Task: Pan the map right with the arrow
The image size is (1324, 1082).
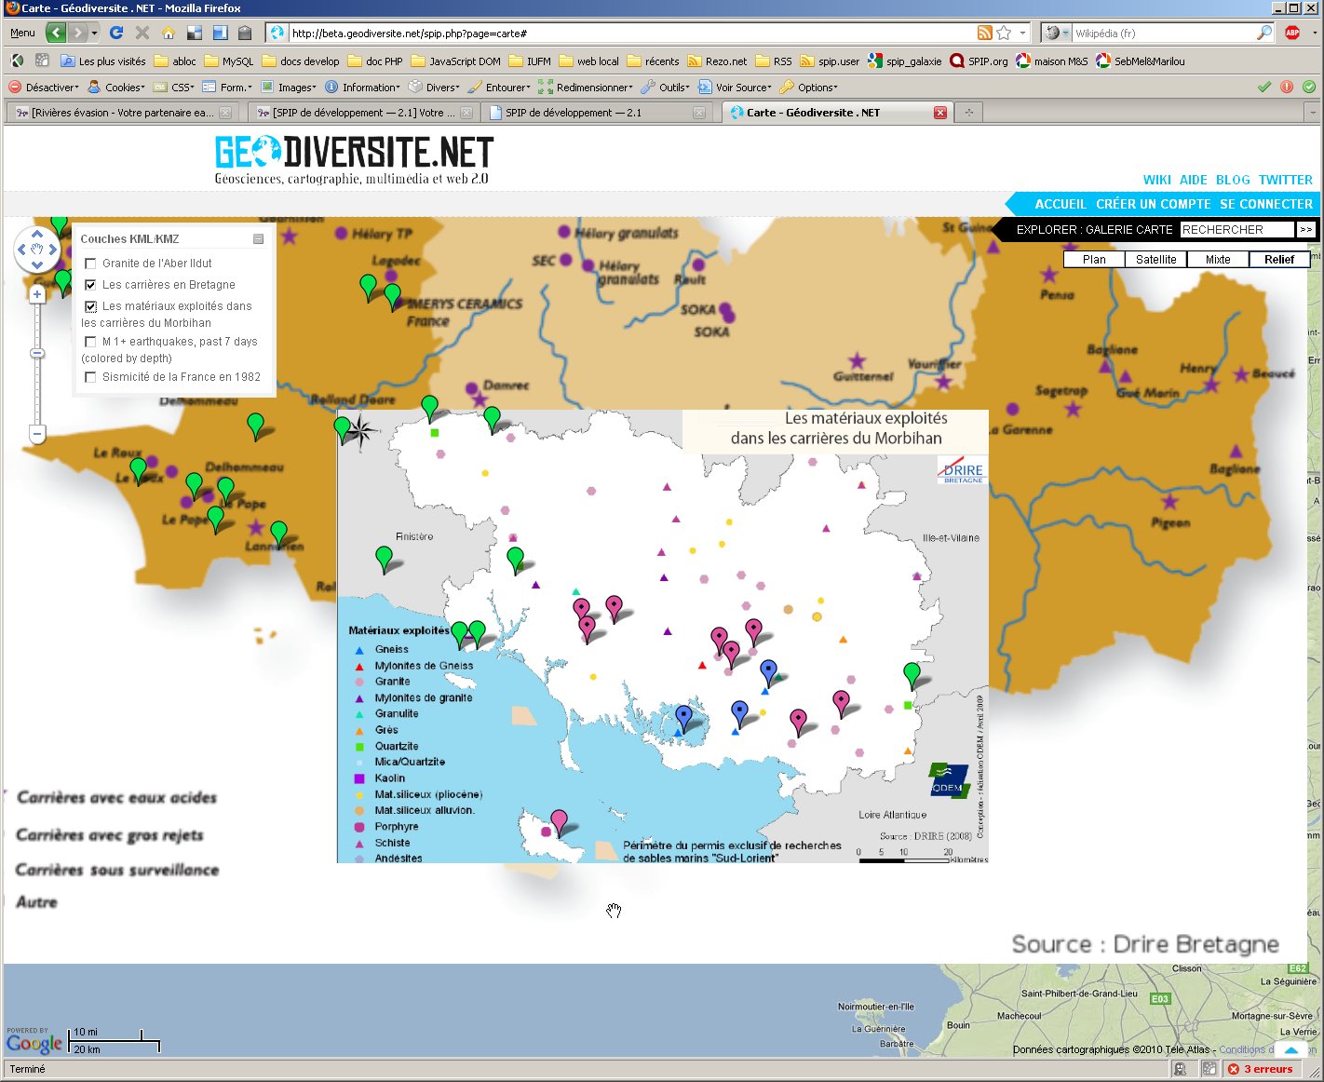Action: 53,250
